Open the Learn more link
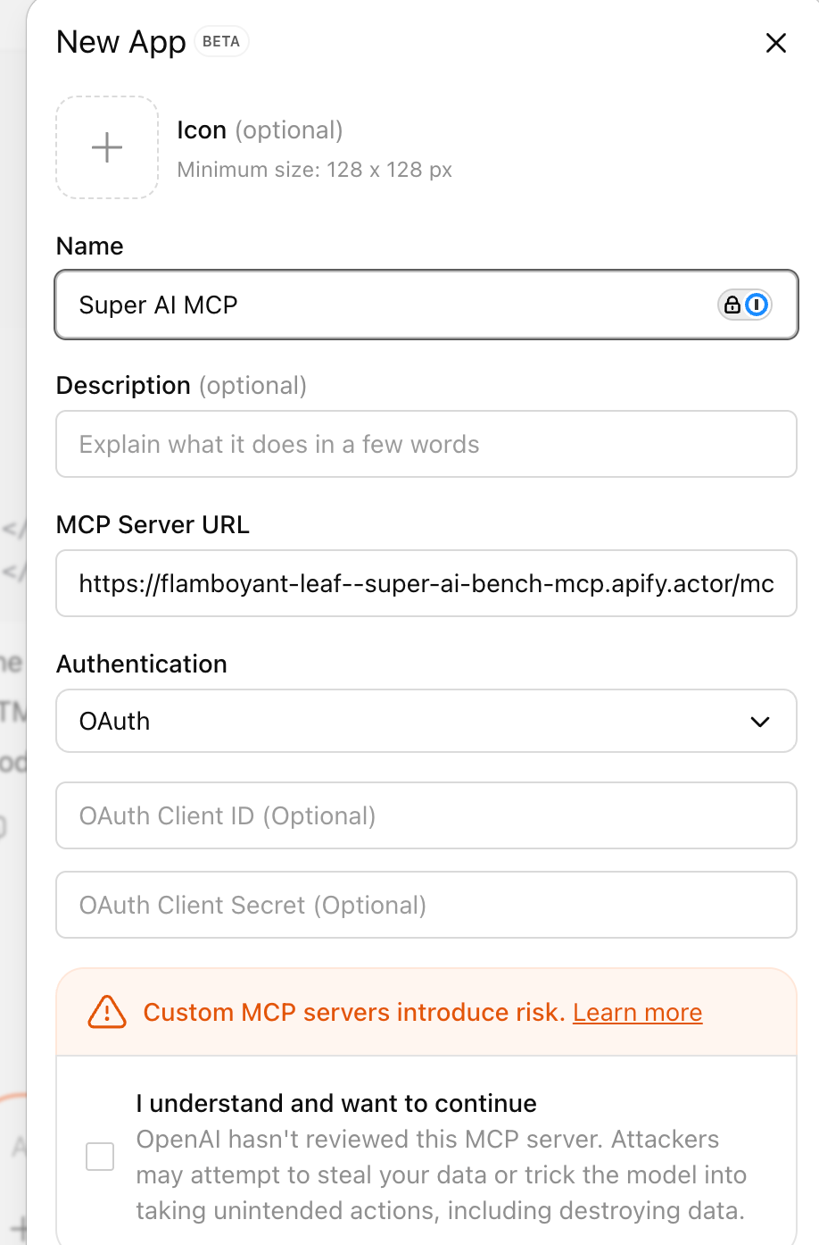819x1245 pixels. pyautogui.click(x=637, y=1013)
